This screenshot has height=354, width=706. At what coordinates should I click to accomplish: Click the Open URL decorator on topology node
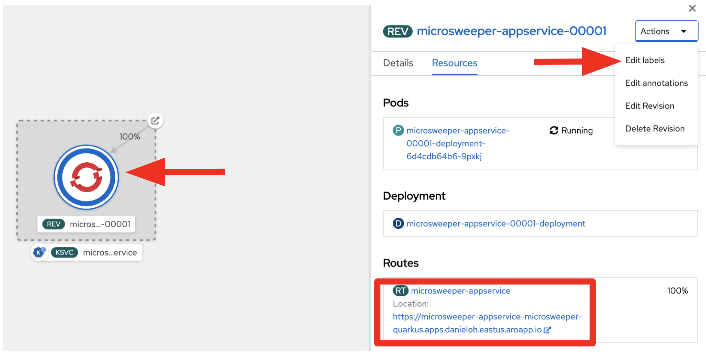(155, 120)
